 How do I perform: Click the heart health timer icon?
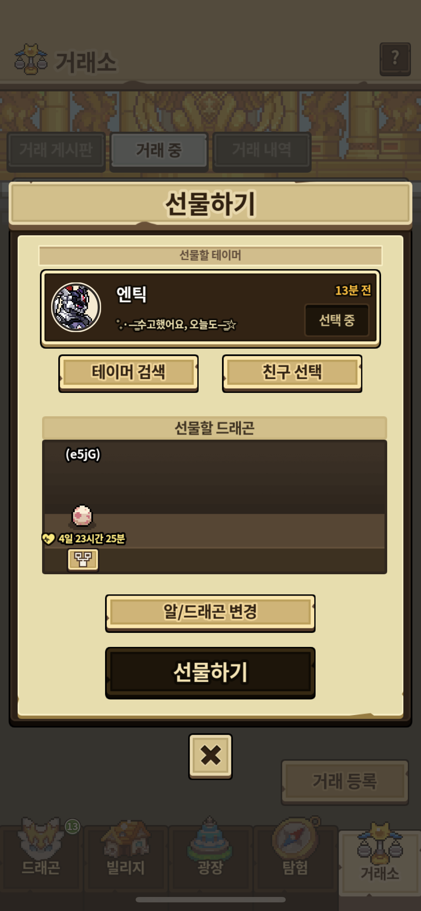pyautogui.click(x=48, y=539)
